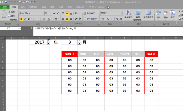Open Conditional Formatting menu
The width and height of the screenshot is (183, 111).
pyautogui.click(x=128, y=15)
